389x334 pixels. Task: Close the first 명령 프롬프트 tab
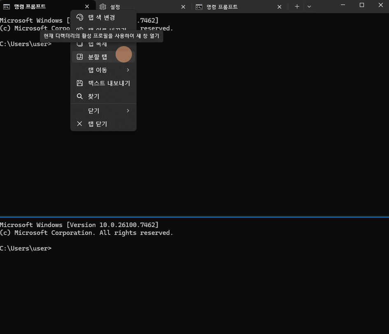point(87,7)
